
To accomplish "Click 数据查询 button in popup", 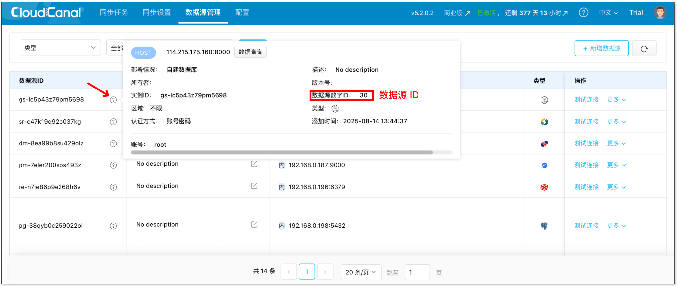I will click(250, 52).
